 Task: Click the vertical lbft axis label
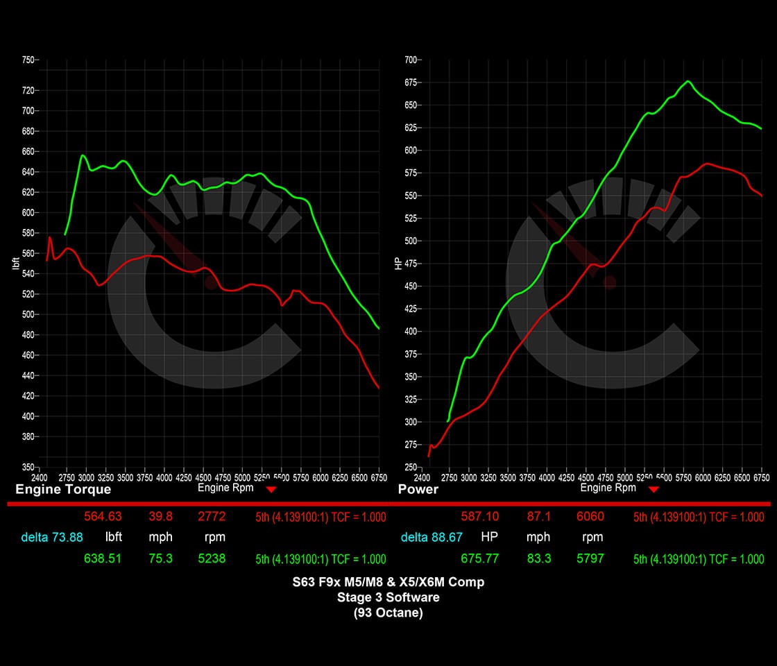[x=16, y=262]
